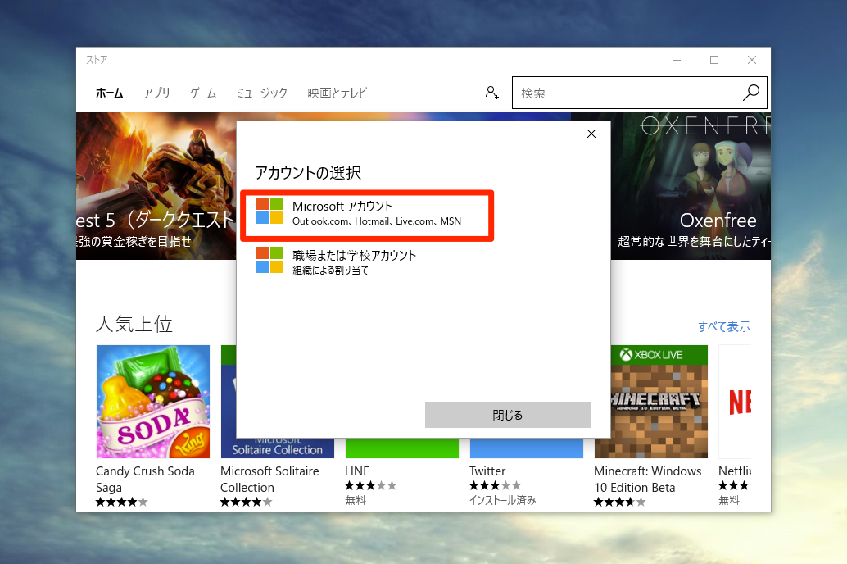Click the user account sign-in icon
847x564 pixels.
click(491, 93)
